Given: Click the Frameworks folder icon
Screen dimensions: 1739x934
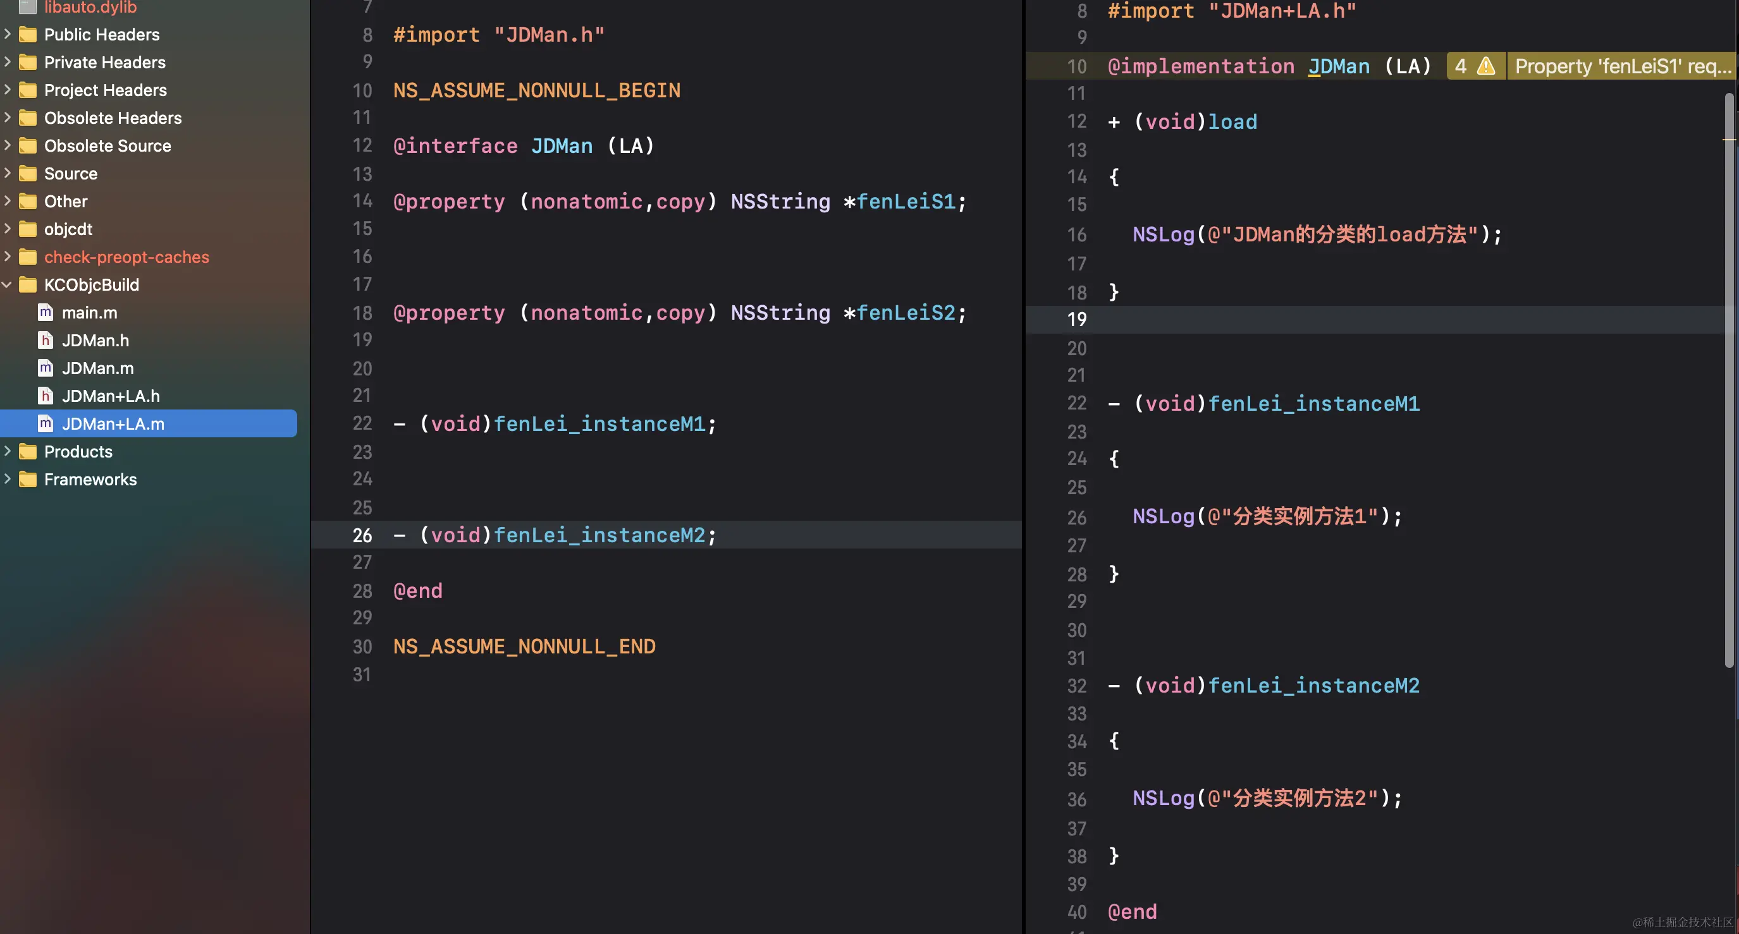Looking at the screenshot, I should [28, 479].
